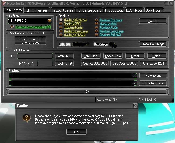This screenshot has width=175, height=143.
Task: Click the Write IMEI button
Action: pyautogui.click(x=65, y=56)
